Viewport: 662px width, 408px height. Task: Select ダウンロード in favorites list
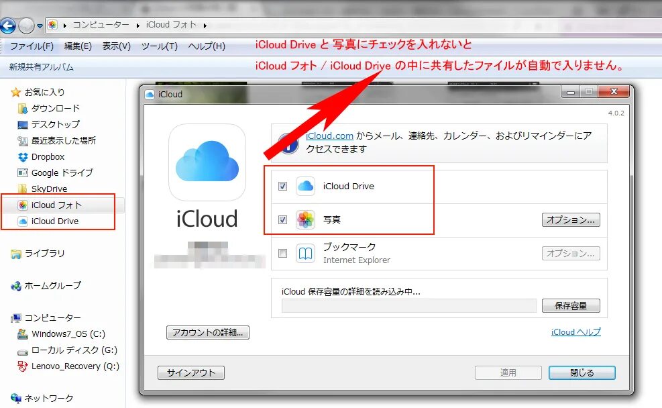point(55,109)
